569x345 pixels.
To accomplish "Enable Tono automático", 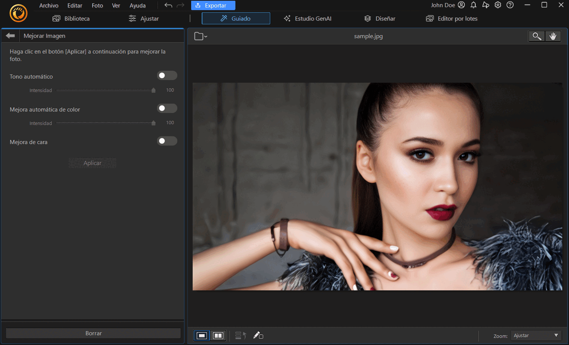I will pos(167,75).
